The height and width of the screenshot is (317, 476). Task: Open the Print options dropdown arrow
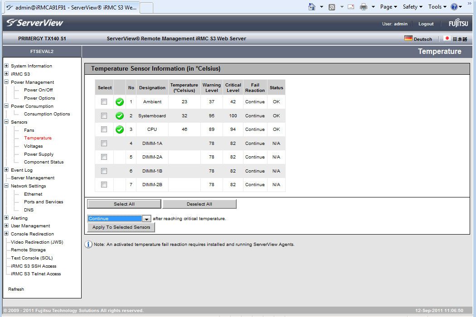[x=373, y=7]
